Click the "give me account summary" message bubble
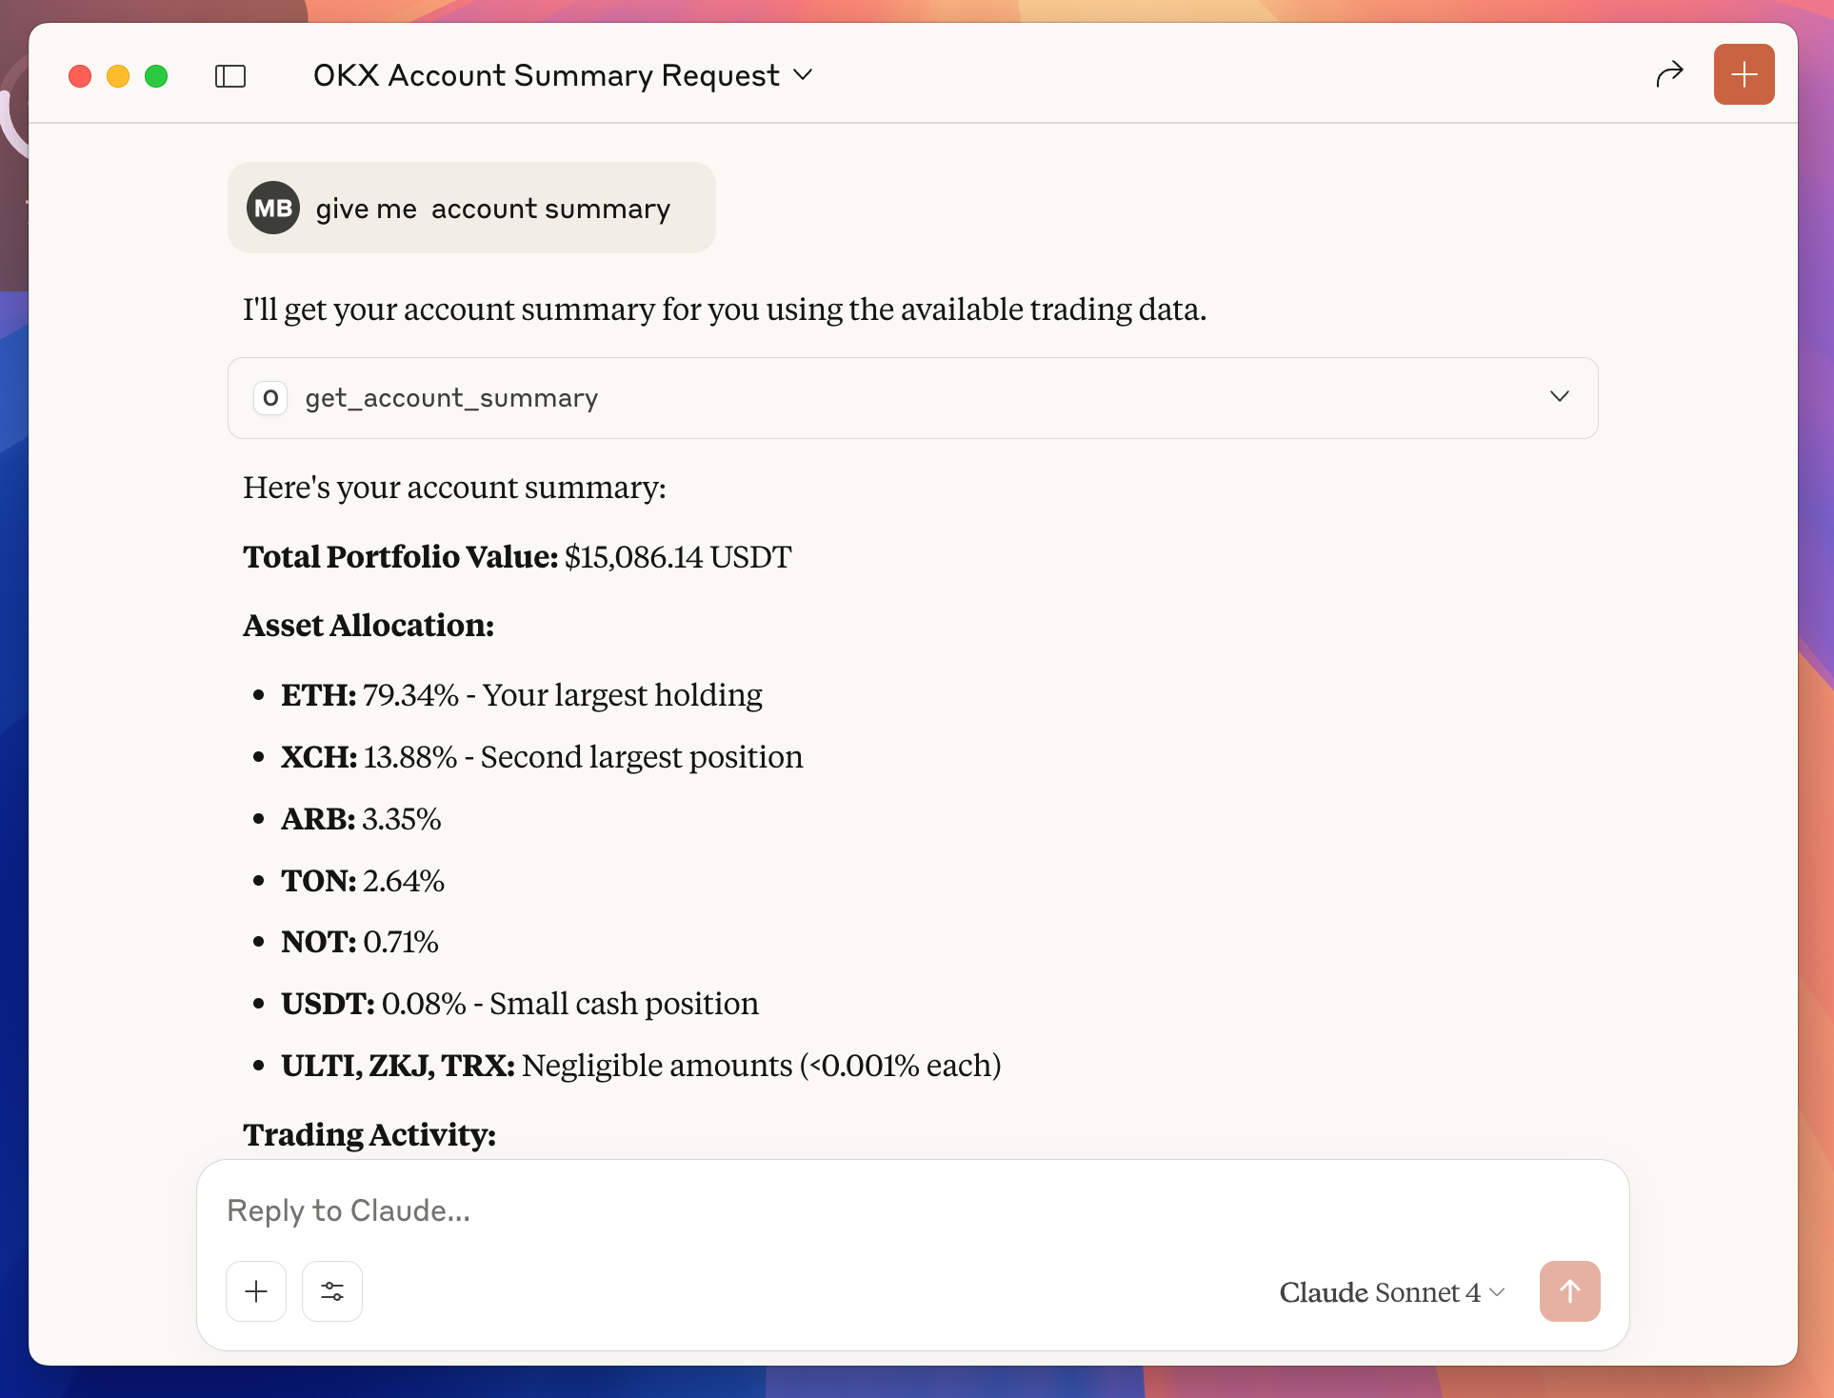Viewport: 1834px width, 1398px height. (x=492, y=209)
